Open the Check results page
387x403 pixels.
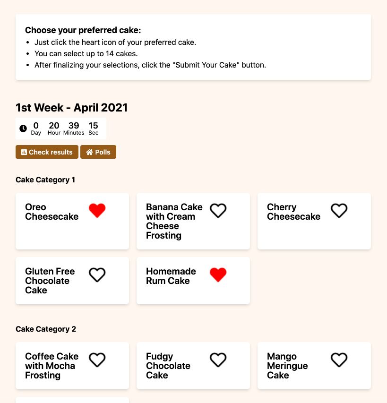(47, 152)
